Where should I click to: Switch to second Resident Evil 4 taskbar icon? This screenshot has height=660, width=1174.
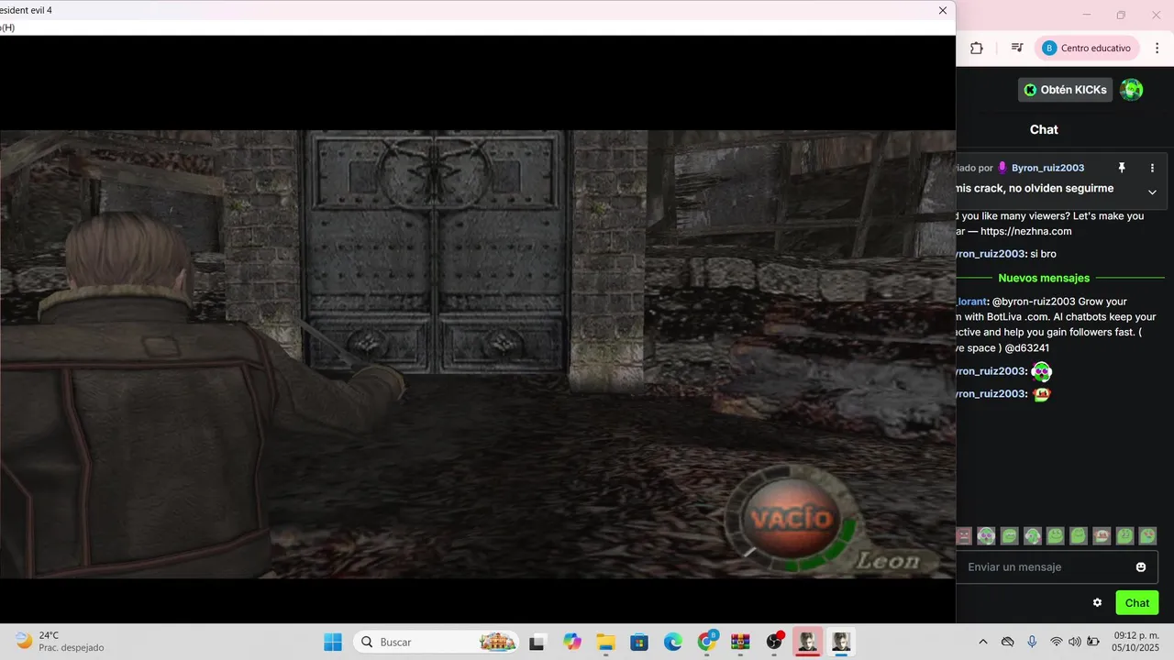coord(841,642)
